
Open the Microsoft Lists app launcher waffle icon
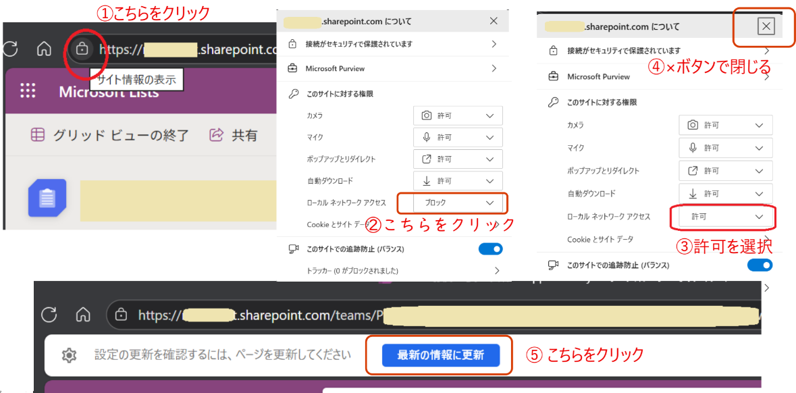click(28, 91)
